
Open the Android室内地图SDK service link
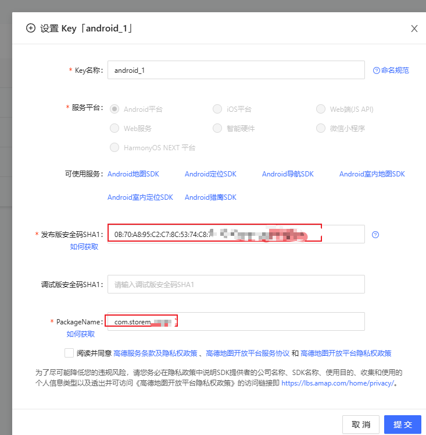tap(372, 174)
